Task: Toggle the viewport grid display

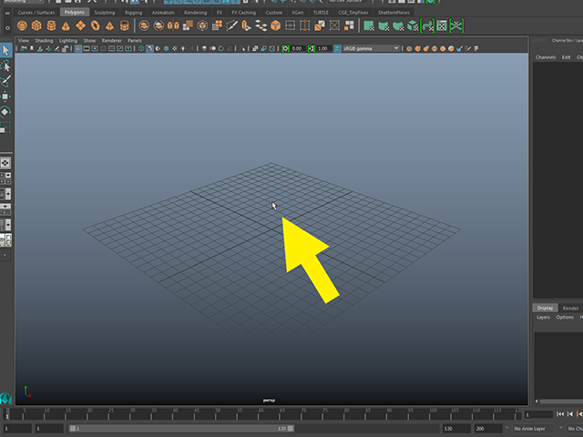Action: [x=78, y=48]
